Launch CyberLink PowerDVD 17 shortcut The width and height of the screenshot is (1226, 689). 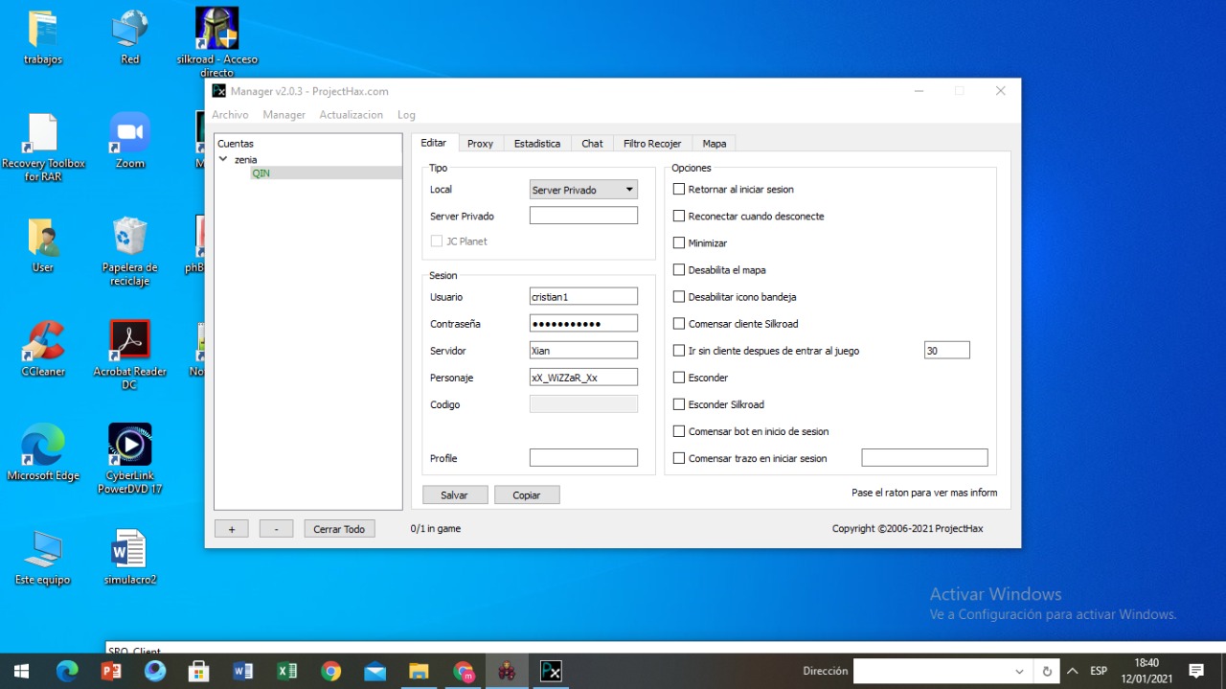tap(129, 446)
